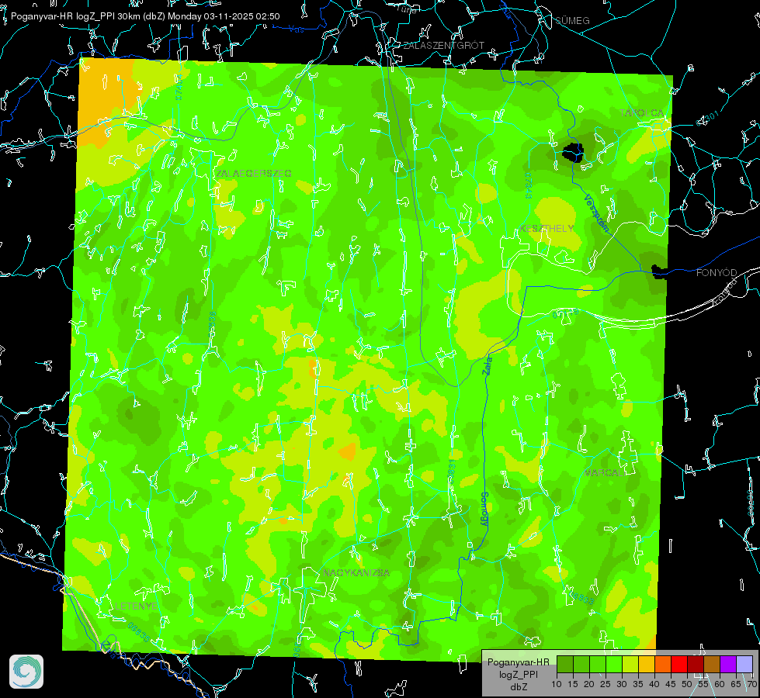760x698 pixels.
Task: Click the yellow 35–40 dBZ legend swatch
Action: [647, 664]
